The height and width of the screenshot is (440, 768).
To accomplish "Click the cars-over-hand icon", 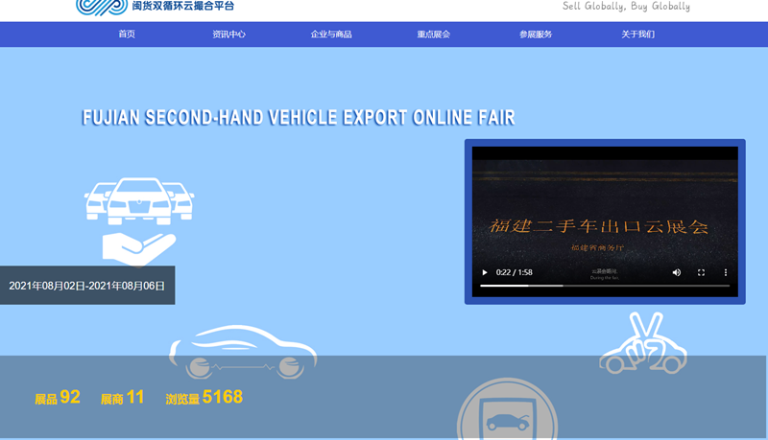I will (139, 220).
